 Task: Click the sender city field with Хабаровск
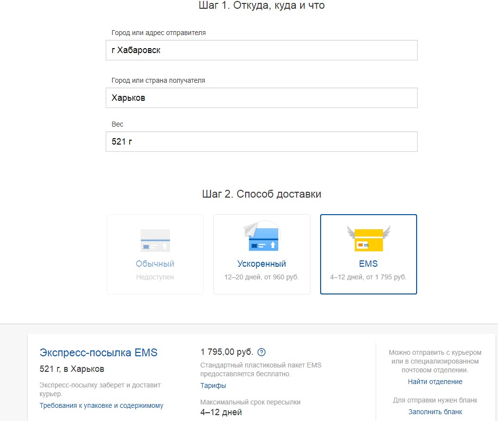click(x=261, y=50)
